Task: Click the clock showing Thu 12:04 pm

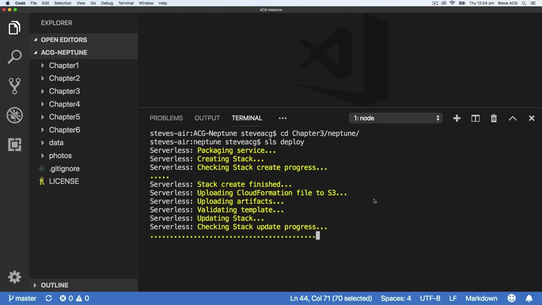Action: tap(481, 3)
